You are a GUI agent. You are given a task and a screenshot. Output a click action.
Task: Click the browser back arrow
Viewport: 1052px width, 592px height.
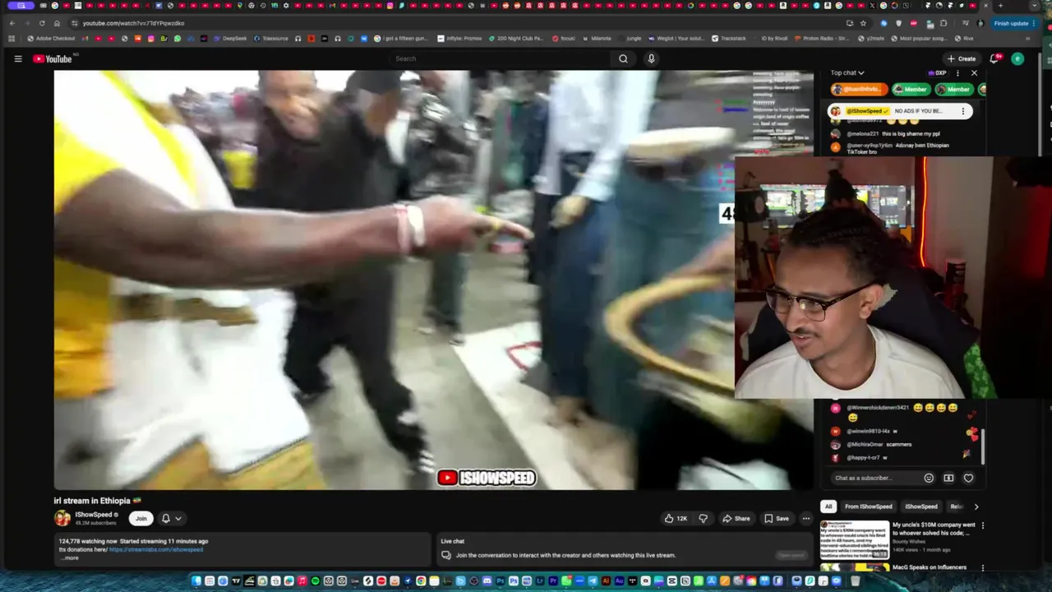[12, 23]
